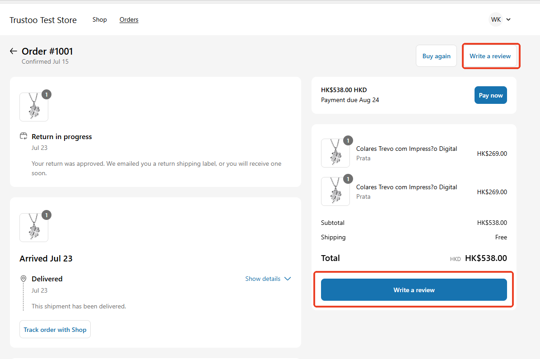Click the top Write a review button
This screenshot has height=359, width=540.
(490, 56)
